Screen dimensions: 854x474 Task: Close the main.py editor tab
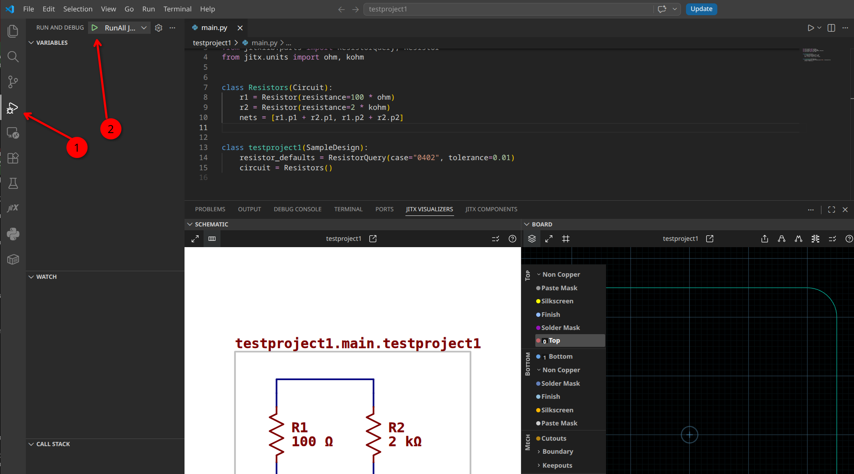point(240,28)
